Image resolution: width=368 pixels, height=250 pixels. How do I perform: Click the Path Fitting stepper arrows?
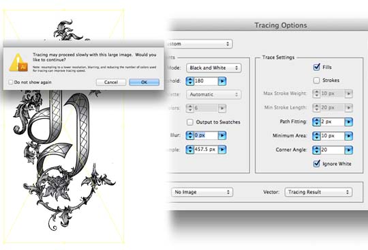click(x=316, y=122)
